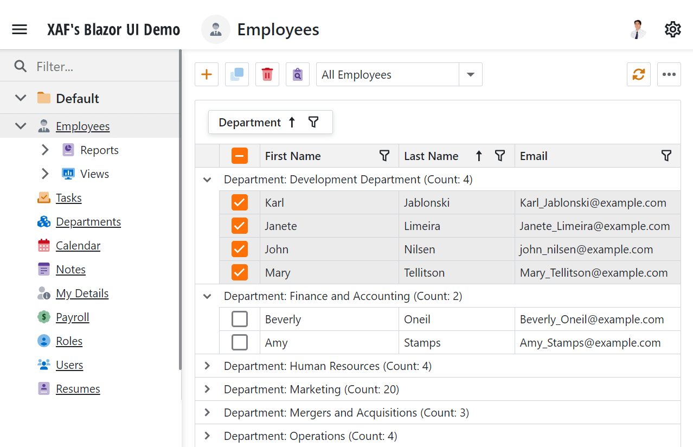Click the Refresh icon in toolbar
The image size is (693, 447).
pyautogui.click(x=638, y=75)
